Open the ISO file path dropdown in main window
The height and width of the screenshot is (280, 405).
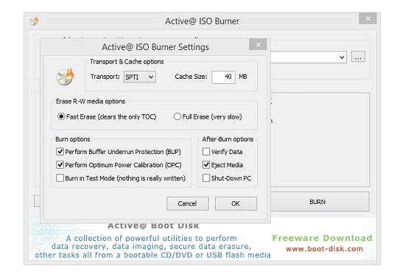[342, 57]
